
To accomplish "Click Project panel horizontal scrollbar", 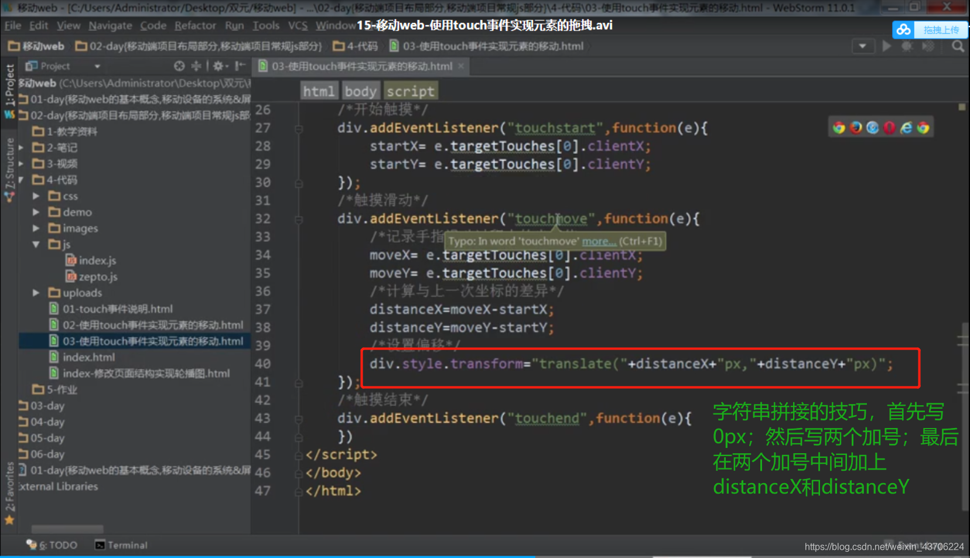I will point(67,529).
